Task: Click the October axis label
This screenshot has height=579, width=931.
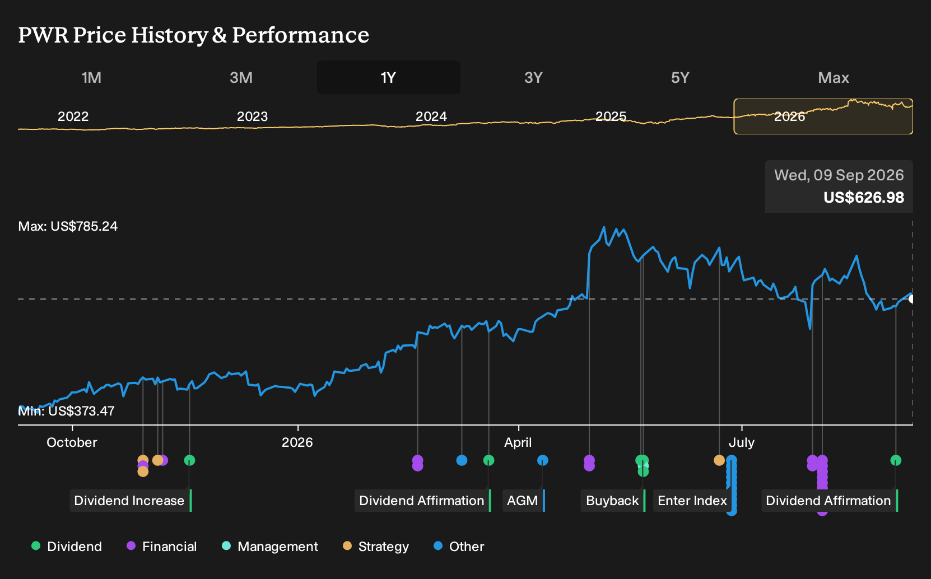Action: [72, 442]
